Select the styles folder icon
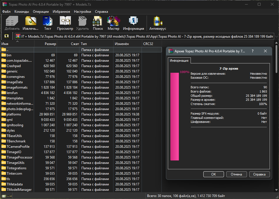The height and width of the screenshot is (199, 279). [4, 130]
